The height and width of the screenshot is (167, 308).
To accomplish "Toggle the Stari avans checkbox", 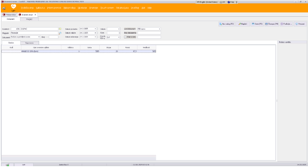I will (x=125, y=37).
